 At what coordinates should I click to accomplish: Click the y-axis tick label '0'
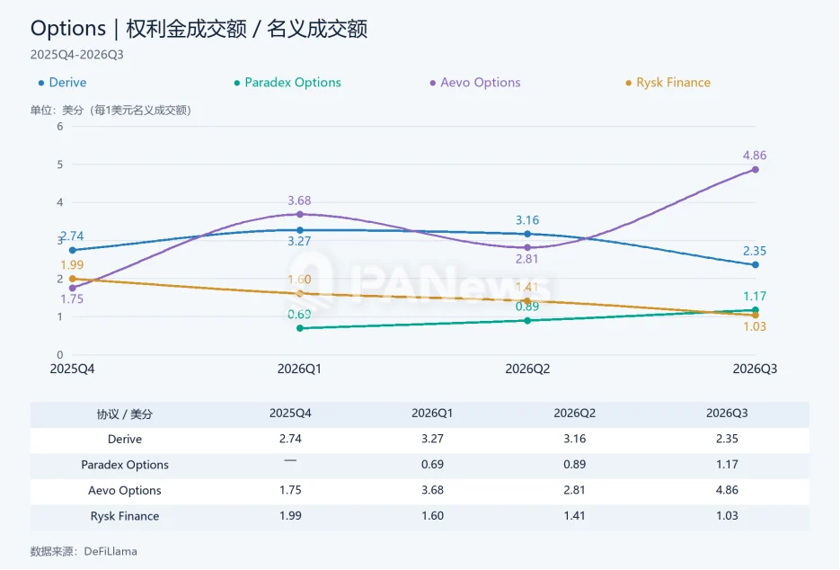[x=60, y=355]
